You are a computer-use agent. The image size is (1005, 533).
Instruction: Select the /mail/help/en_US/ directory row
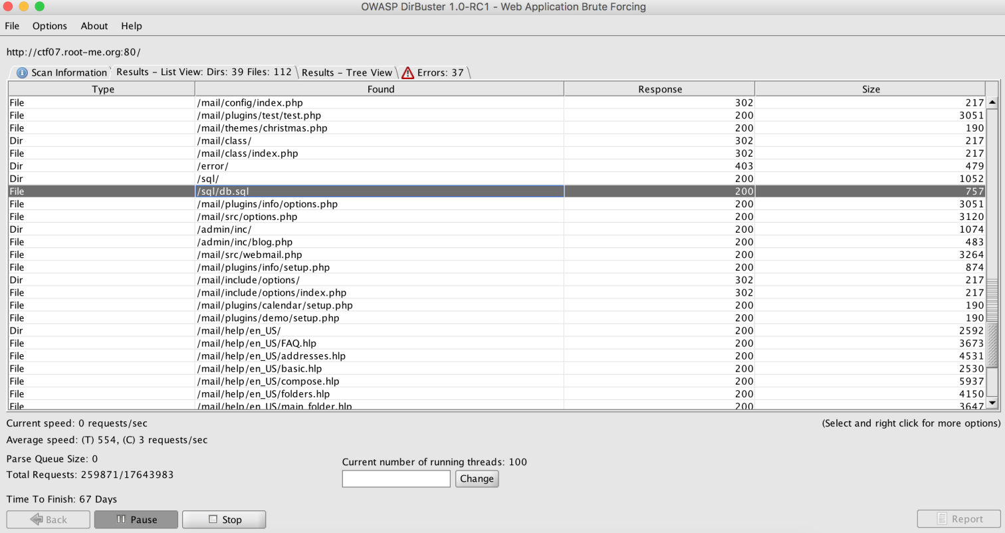(x=497, y=330)
